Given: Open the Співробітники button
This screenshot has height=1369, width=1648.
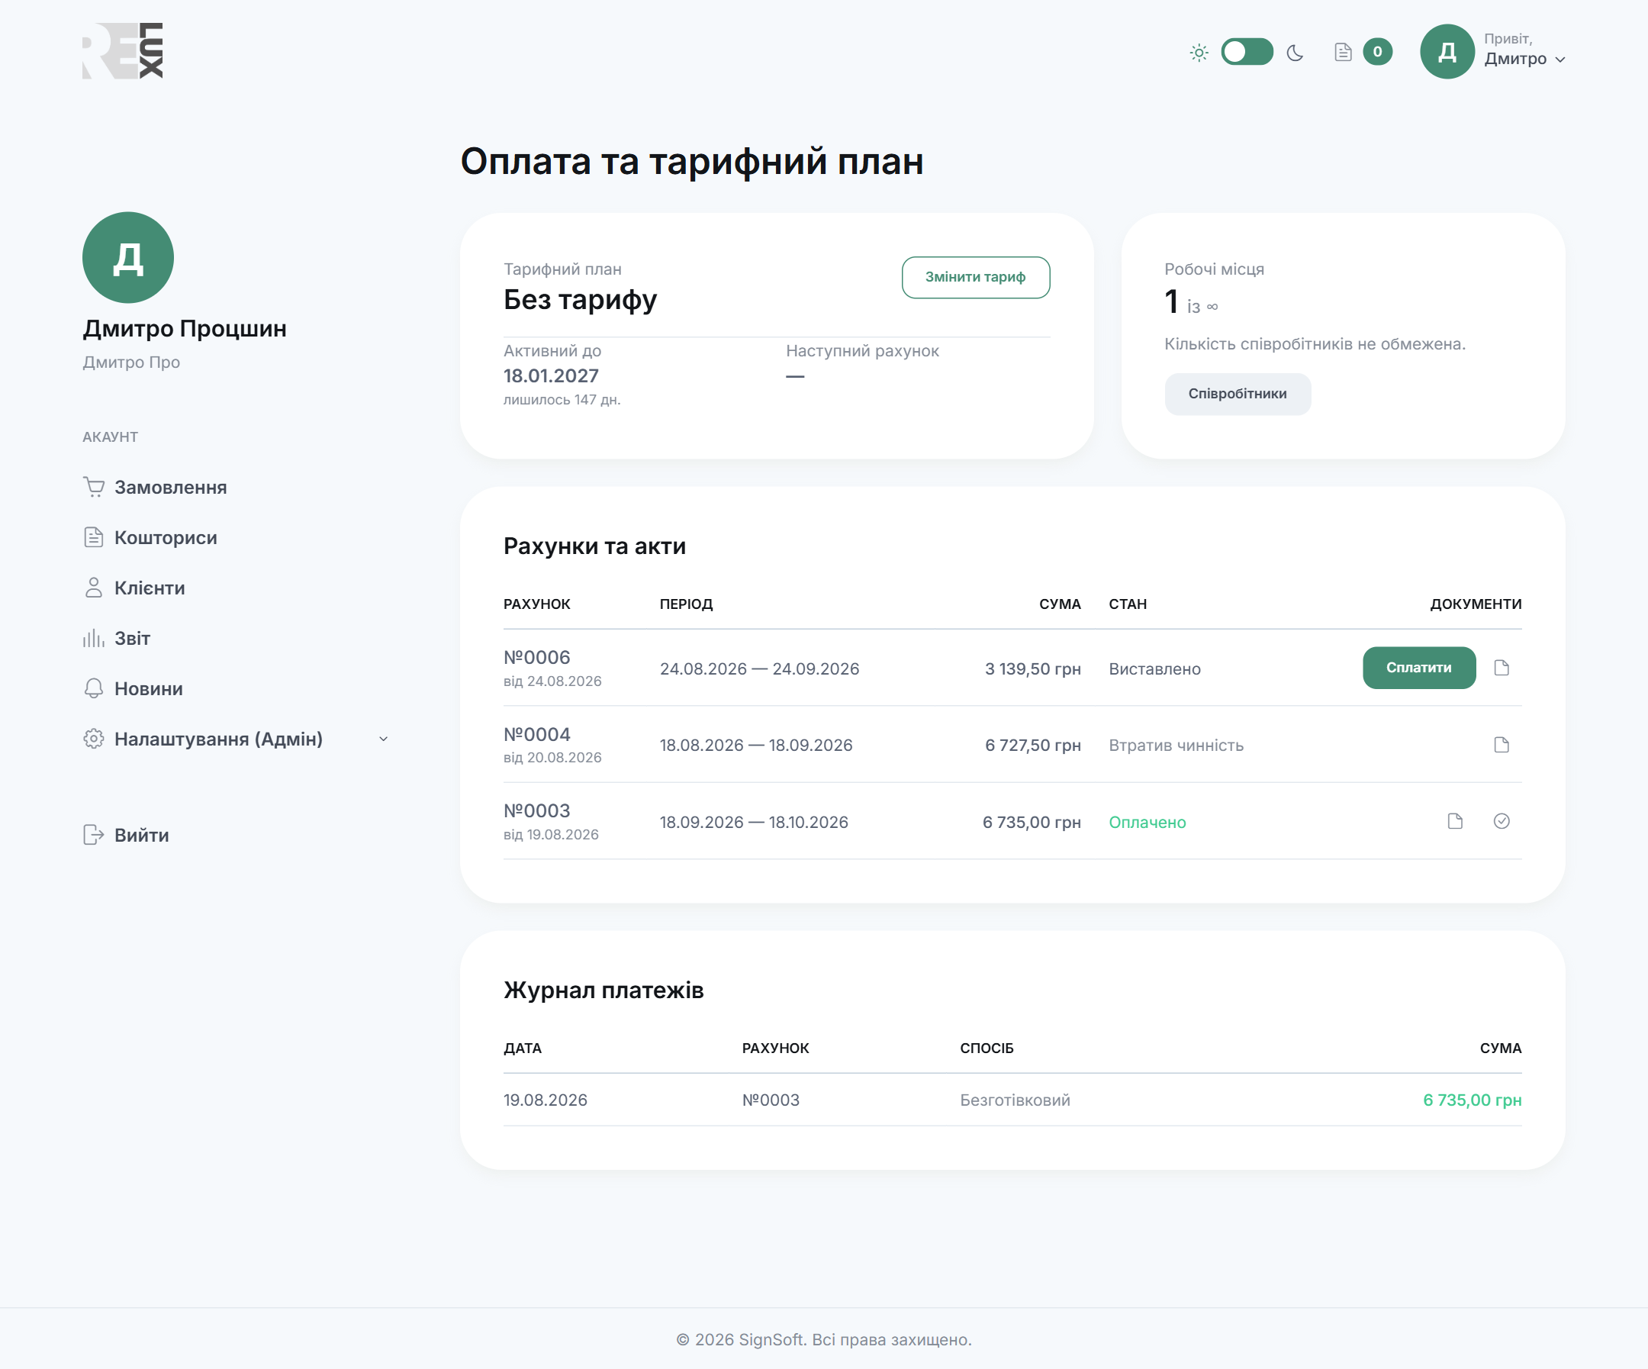Looking at the screenshot, I should tap(1237, 393).
